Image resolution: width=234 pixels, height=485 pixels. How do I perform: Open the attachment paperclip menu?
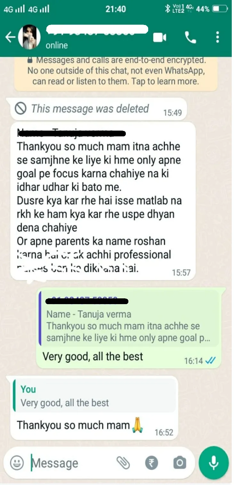coord(123,463)
